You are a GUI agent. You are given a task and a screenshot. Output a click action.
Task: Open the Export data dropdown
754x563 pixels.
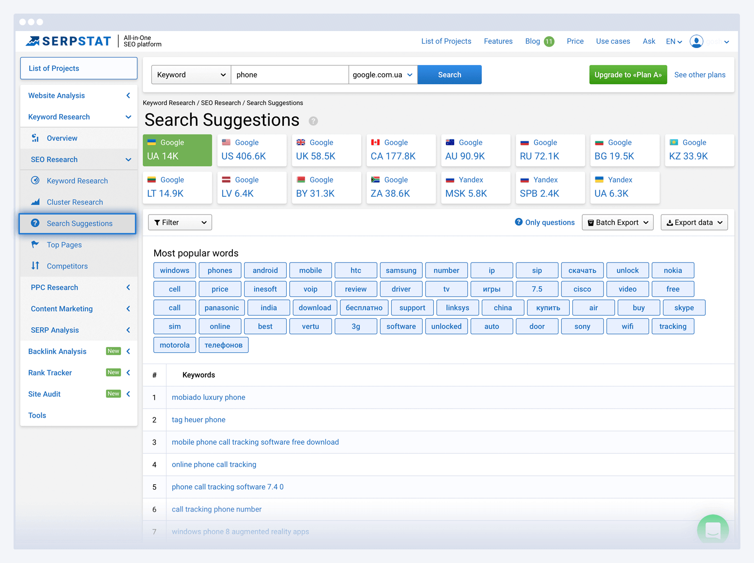694,222
